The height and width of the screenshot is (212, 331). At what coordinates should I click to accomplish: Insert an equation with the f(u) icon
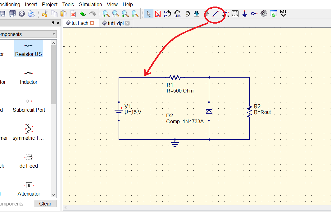[235, 14]
